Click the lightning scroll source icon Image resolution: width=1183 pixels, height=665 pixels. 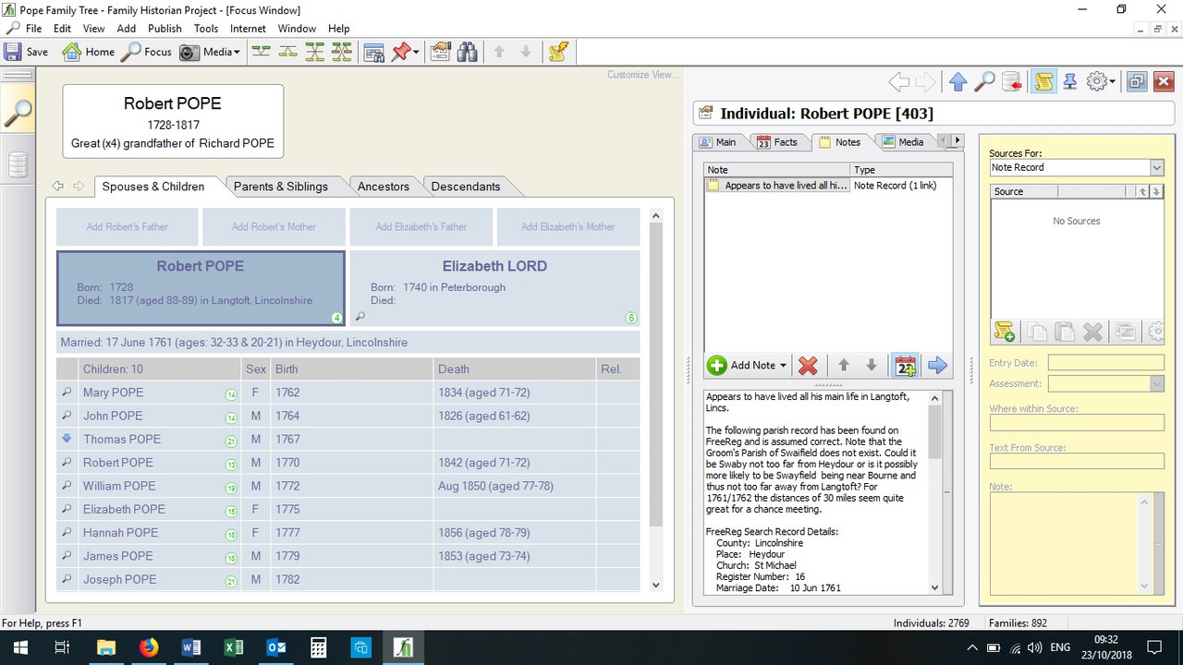(558, 52)
